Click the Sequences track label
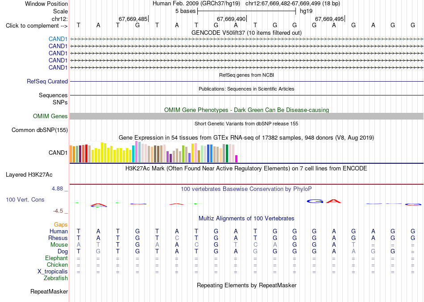This screenshot has width=424, height=302. coord(53,95)
